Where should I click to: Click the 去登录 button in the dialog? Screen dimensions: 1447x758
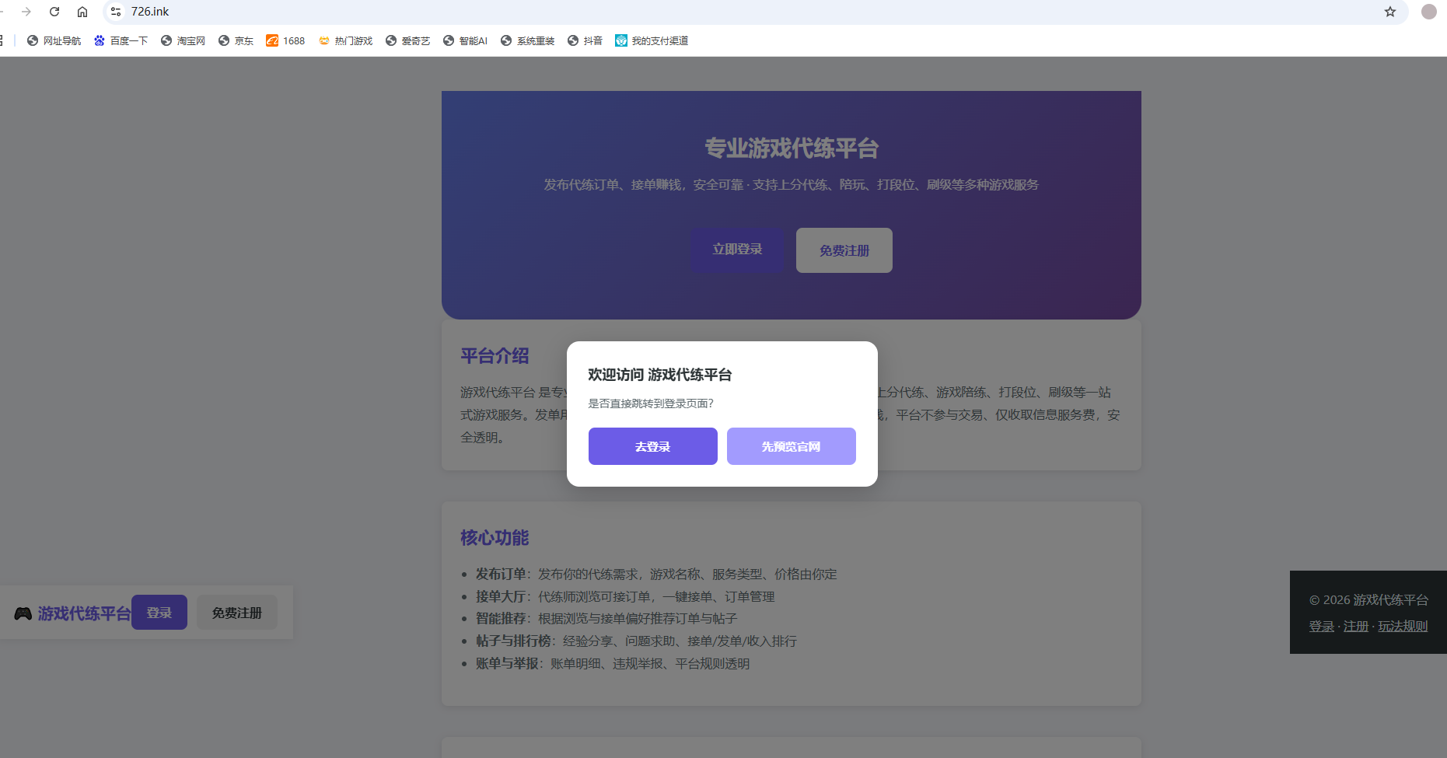652,445
